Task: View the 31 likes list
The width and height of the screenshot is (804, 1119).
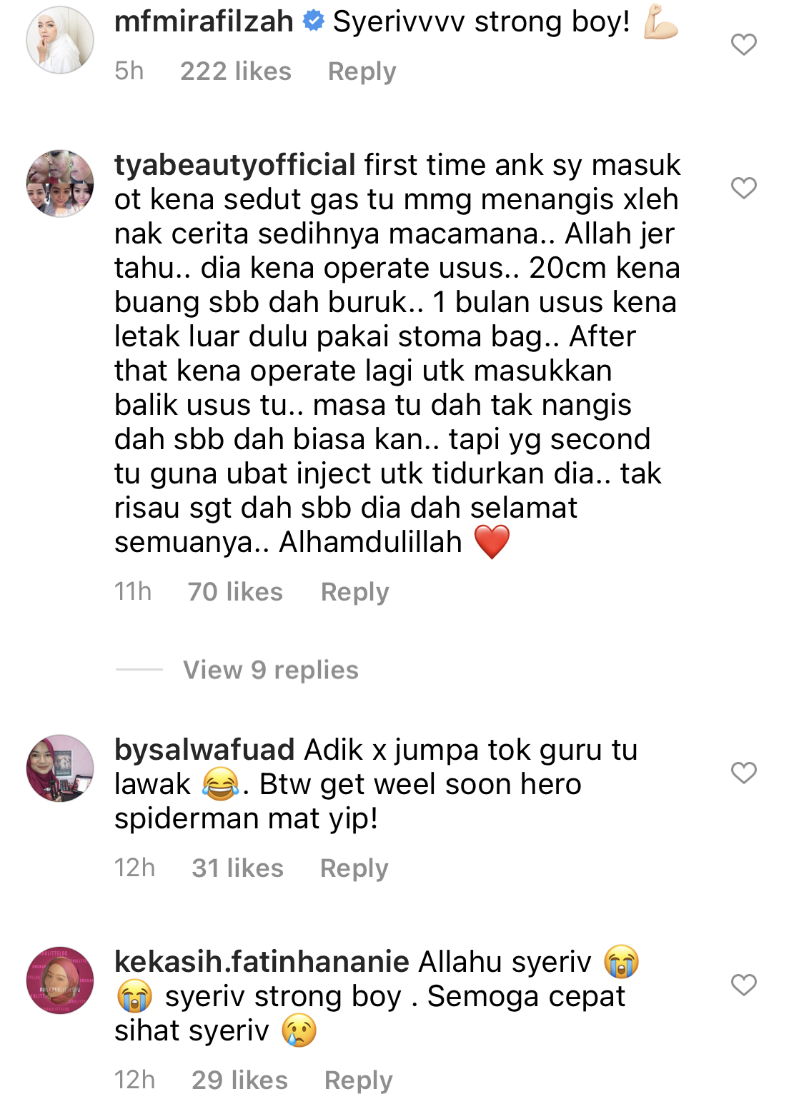Action: tap(237, 868)
